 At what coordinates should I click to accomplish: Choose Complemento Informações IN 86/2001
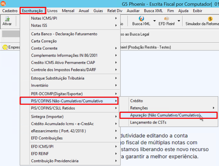click(70, 55)
